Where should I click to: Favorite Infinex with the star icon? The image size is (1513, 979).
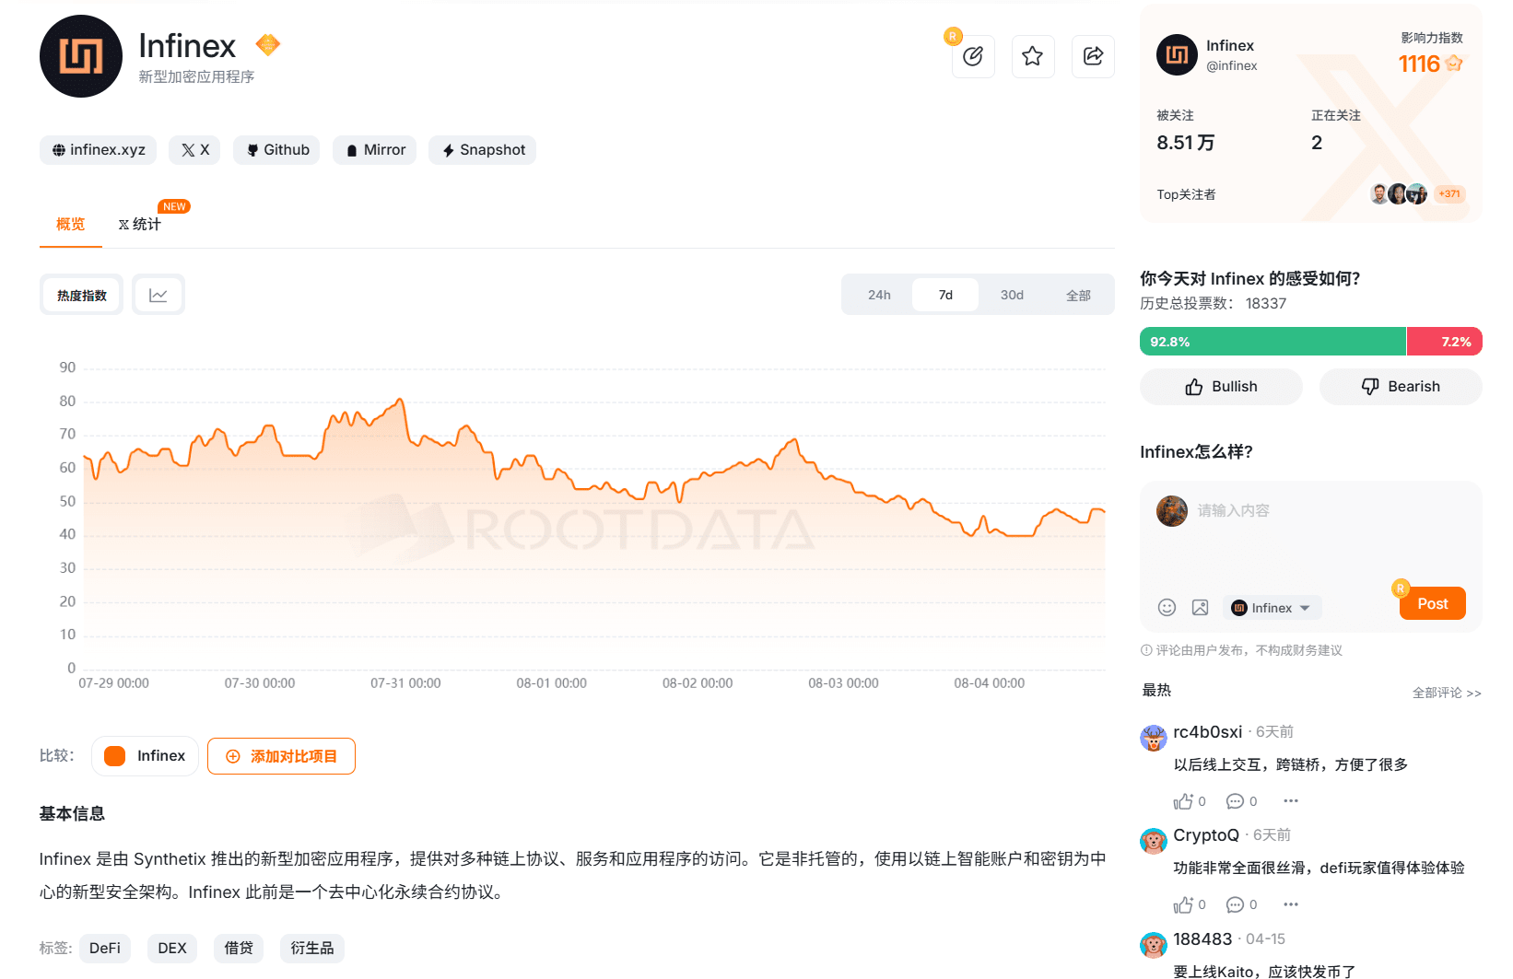point(1033,56)
